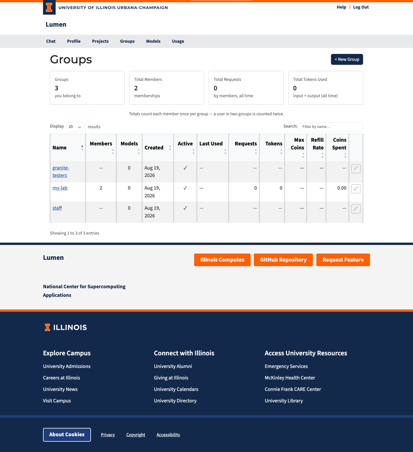
Task: Switch to the Projects nav tab
Action: point(100,41)
